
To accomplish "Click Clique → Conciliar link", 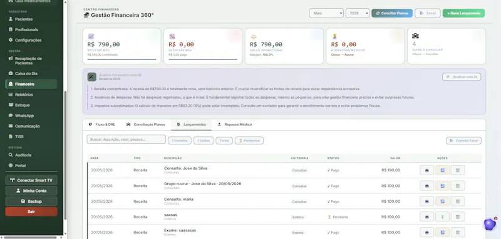I will point(425,54).
